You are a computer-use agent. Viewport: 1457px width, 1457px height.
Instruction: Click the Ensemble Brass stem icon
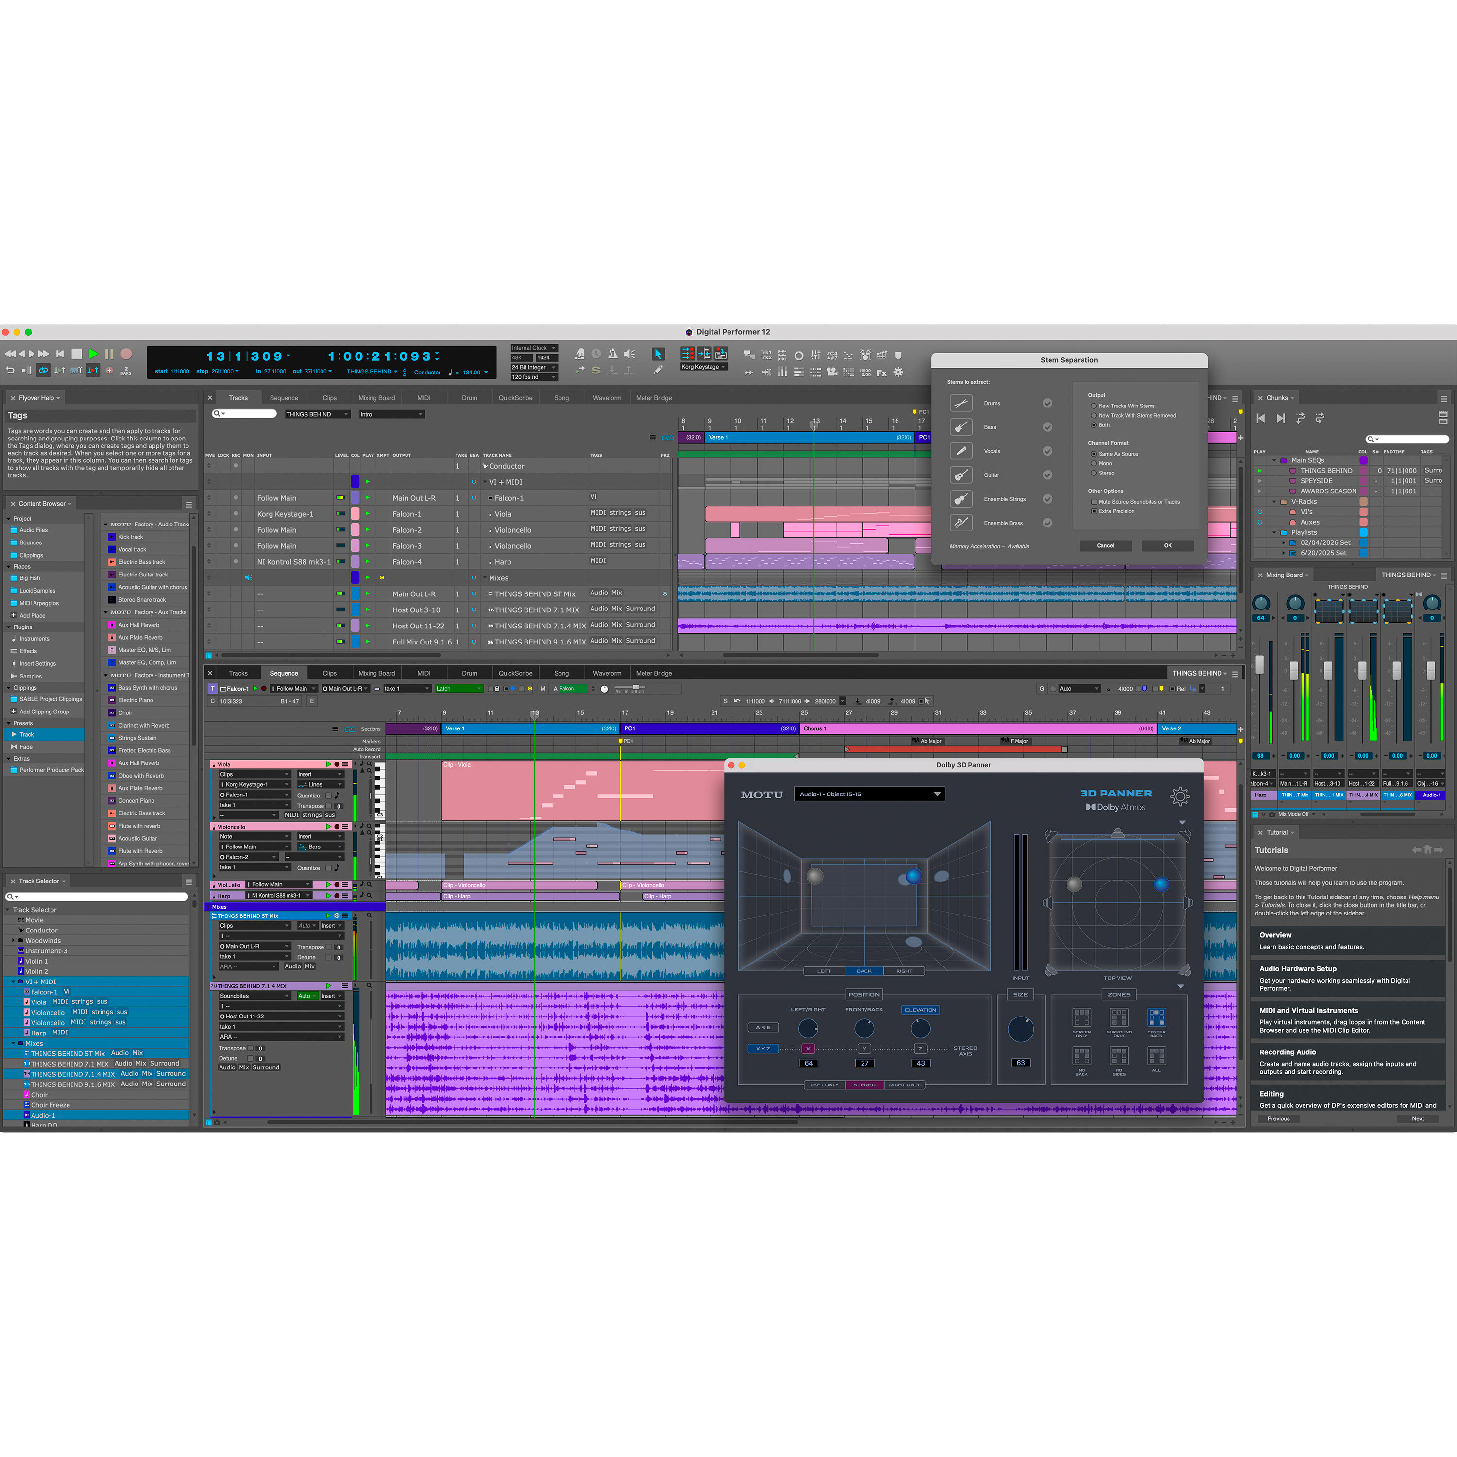(961, 523)
